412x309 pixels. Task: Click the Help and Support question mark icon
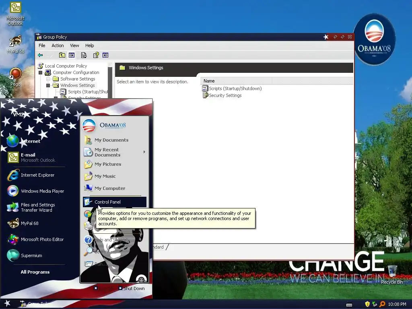[x=88, y=240]
